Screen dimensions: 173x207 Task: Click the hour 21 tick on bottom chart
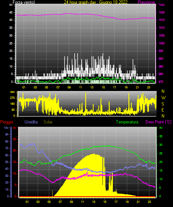pyautogui.click(x=138, y=202)
